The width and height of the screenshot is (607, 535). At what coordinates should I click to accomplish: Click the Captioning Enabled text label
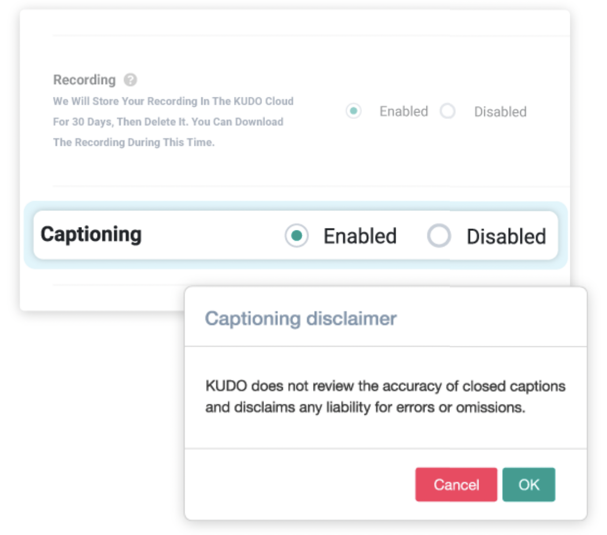coord(360,236)
